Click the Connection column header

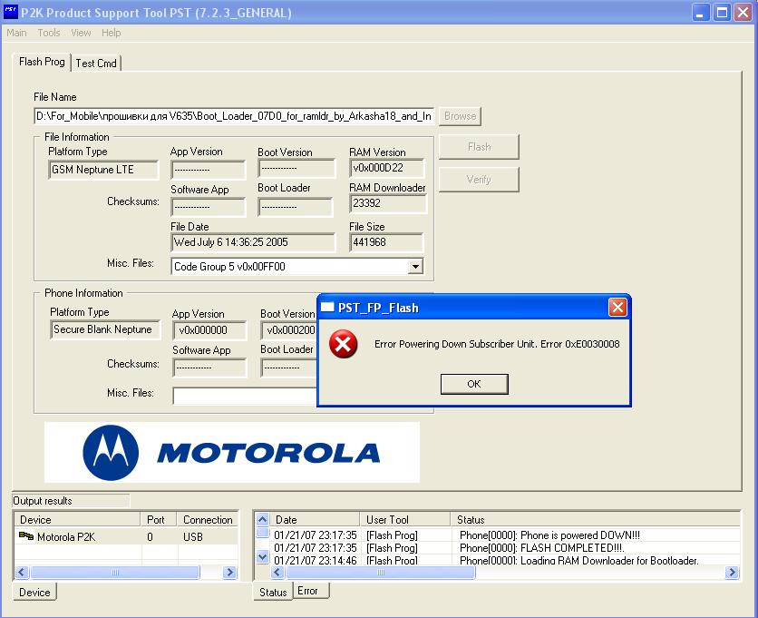pyautogui.click(x=208, y=519)
